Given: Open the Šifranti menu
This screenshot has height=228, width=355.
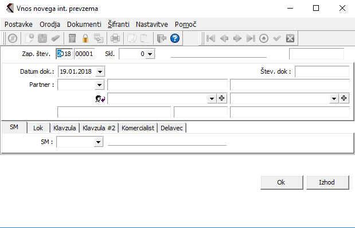Looking at the screenshot, I should click(118, 25).
